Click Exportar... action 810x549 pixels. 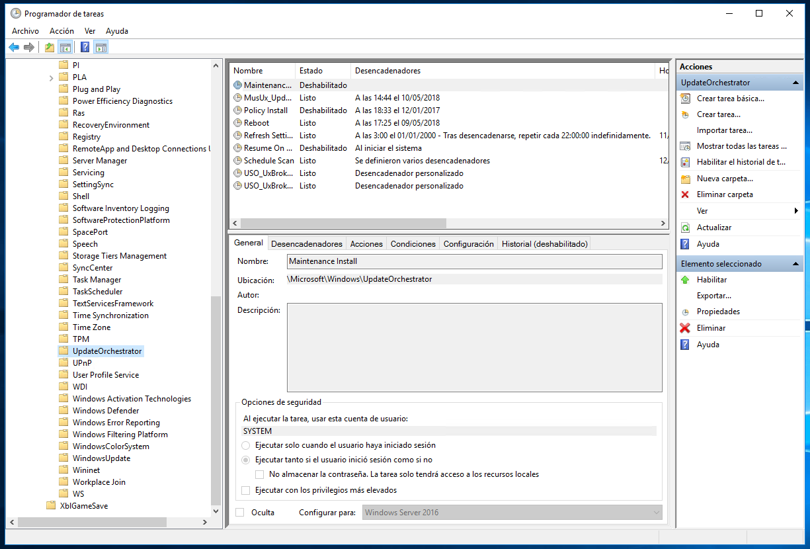714,296
